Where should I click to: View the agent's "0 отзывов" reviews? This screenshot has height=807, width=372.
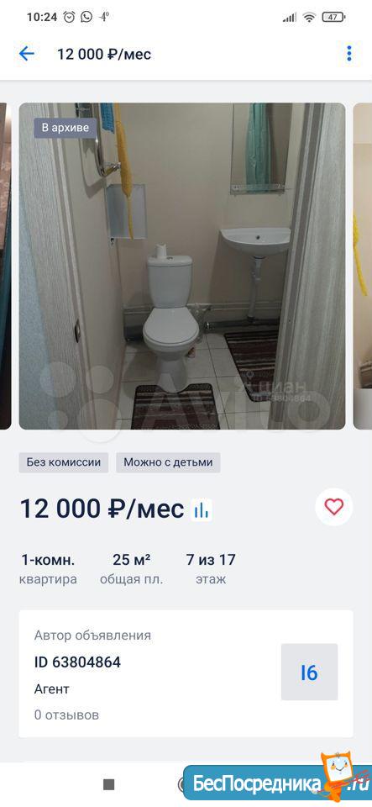click(67, 715)
